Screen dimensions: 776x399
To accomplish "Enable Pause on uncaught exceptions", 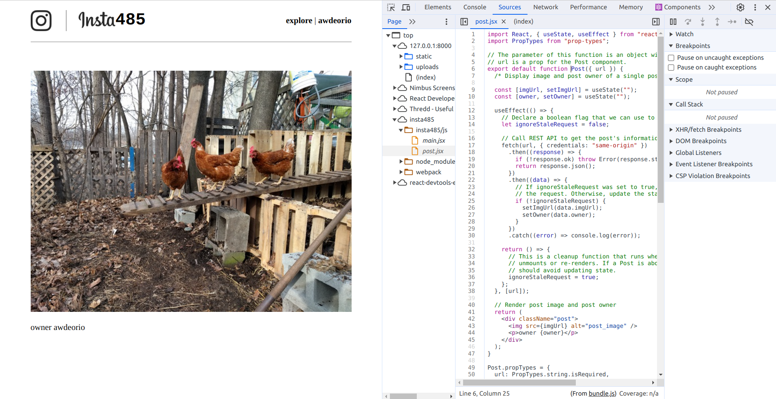I will click(671, 58).
